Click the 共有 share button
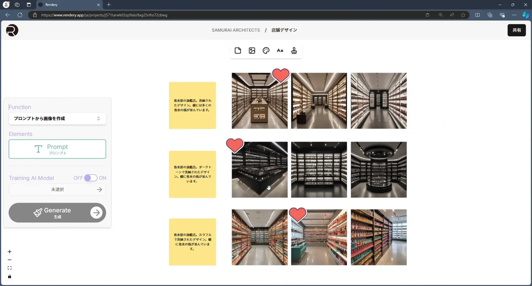This screenshot has width=532, height=286. [516, 30]
